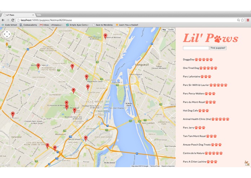Click the map pan control circle
The height and width of the screenshot is (178, 251).
pos(7,34)
